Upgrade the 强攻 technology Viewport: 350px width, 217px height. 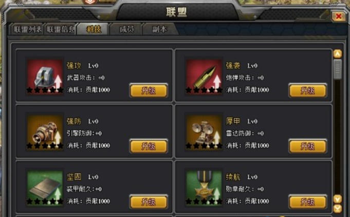(149, 91)
